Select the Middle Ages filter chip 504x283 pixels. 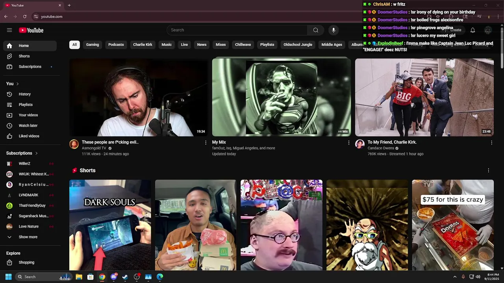pyautogui.click(x=332, y=45)
